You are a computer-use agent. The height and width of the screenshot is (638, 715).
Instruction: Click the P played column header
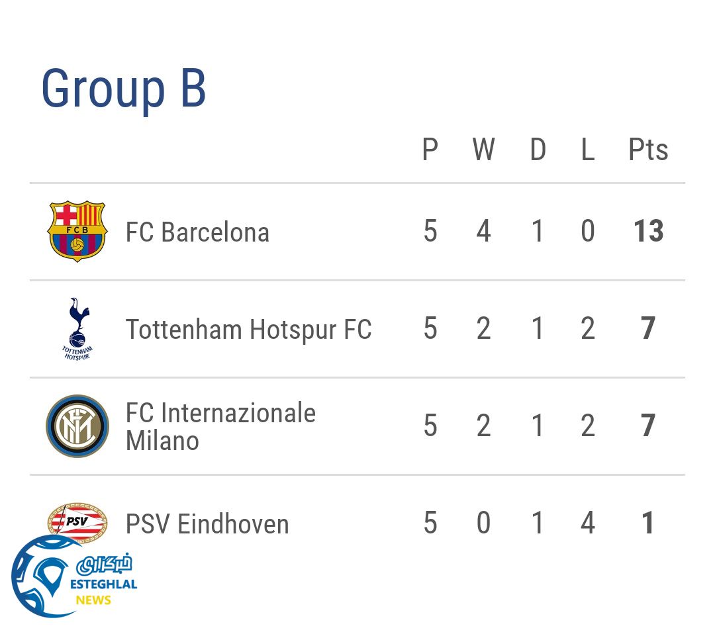pos(430,150)
